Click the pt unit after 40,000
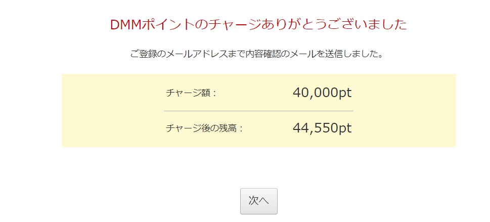 pyautogui.click(x=344, y=93)
